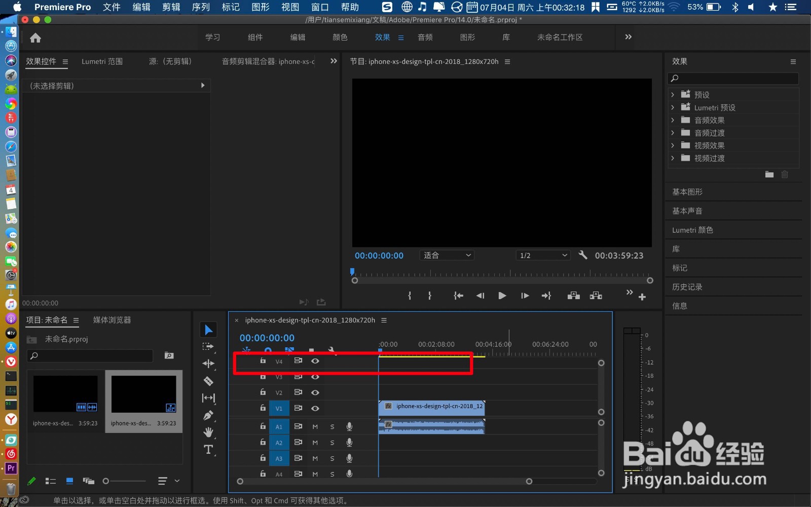Step forward one frame
Image resolution: width=811 pixels, height=507 pixels.
[x=525, y=296]
